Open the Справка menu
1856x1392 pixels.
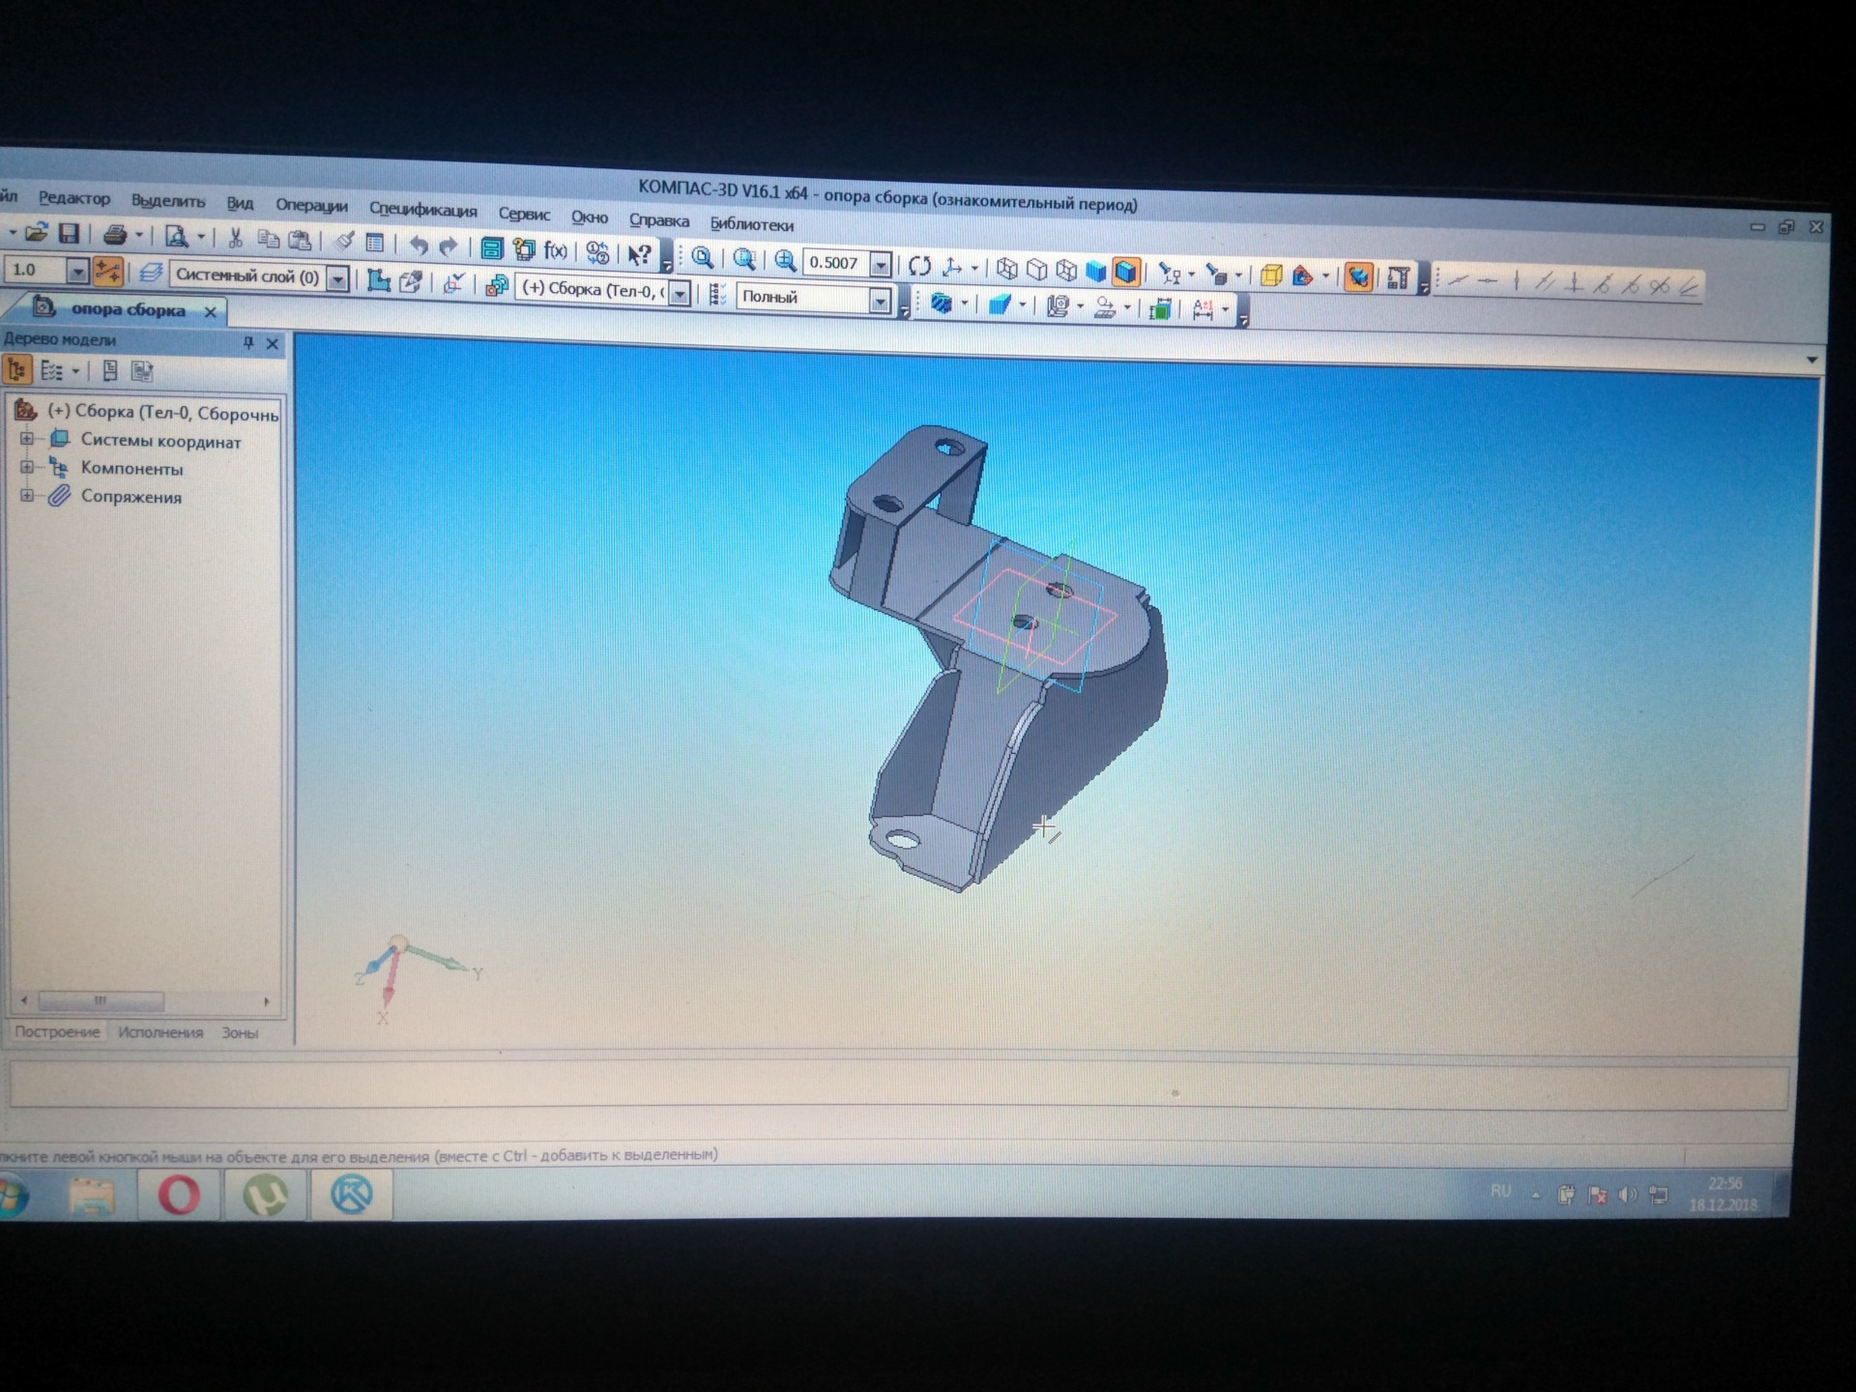coord(659,220)
